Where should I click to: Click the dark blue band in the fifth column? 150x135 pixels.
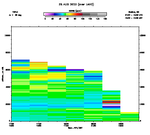93,76
